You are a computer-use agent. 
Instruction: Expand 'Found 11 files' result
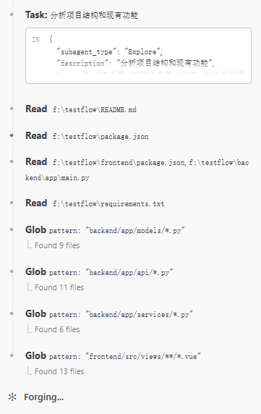pos(59,287)
